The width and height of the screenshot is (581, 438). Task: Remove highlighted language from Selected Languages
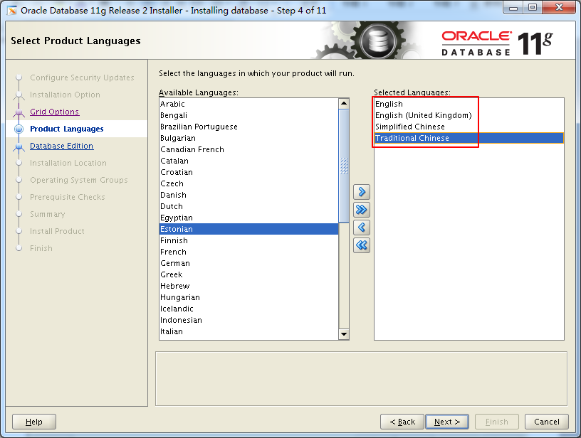click(x=362, y=227)
